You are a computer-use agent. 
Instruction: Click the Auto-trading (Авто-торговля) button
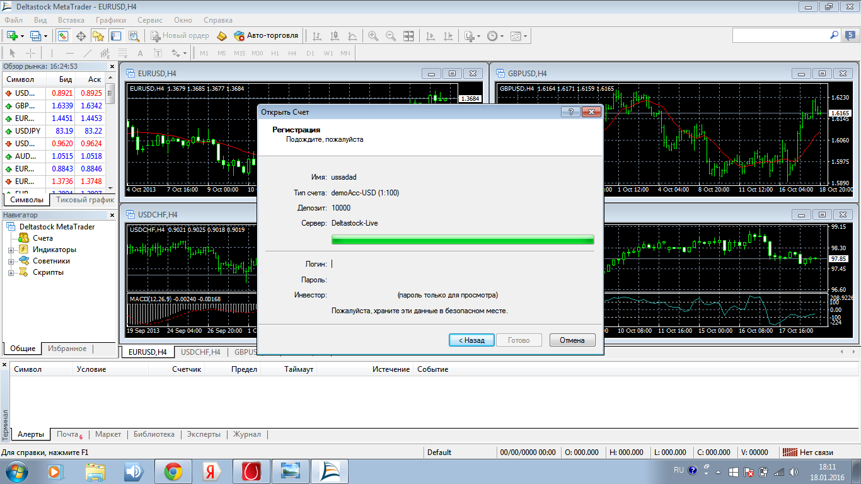(266, 36)
